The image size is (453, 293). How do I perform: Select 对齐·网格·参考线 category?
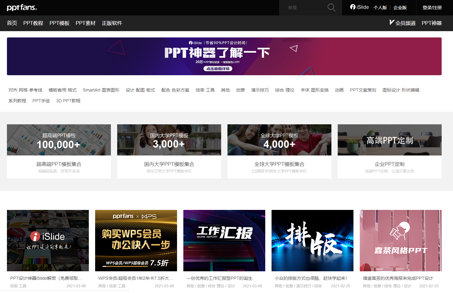click(x=26, y=90)
